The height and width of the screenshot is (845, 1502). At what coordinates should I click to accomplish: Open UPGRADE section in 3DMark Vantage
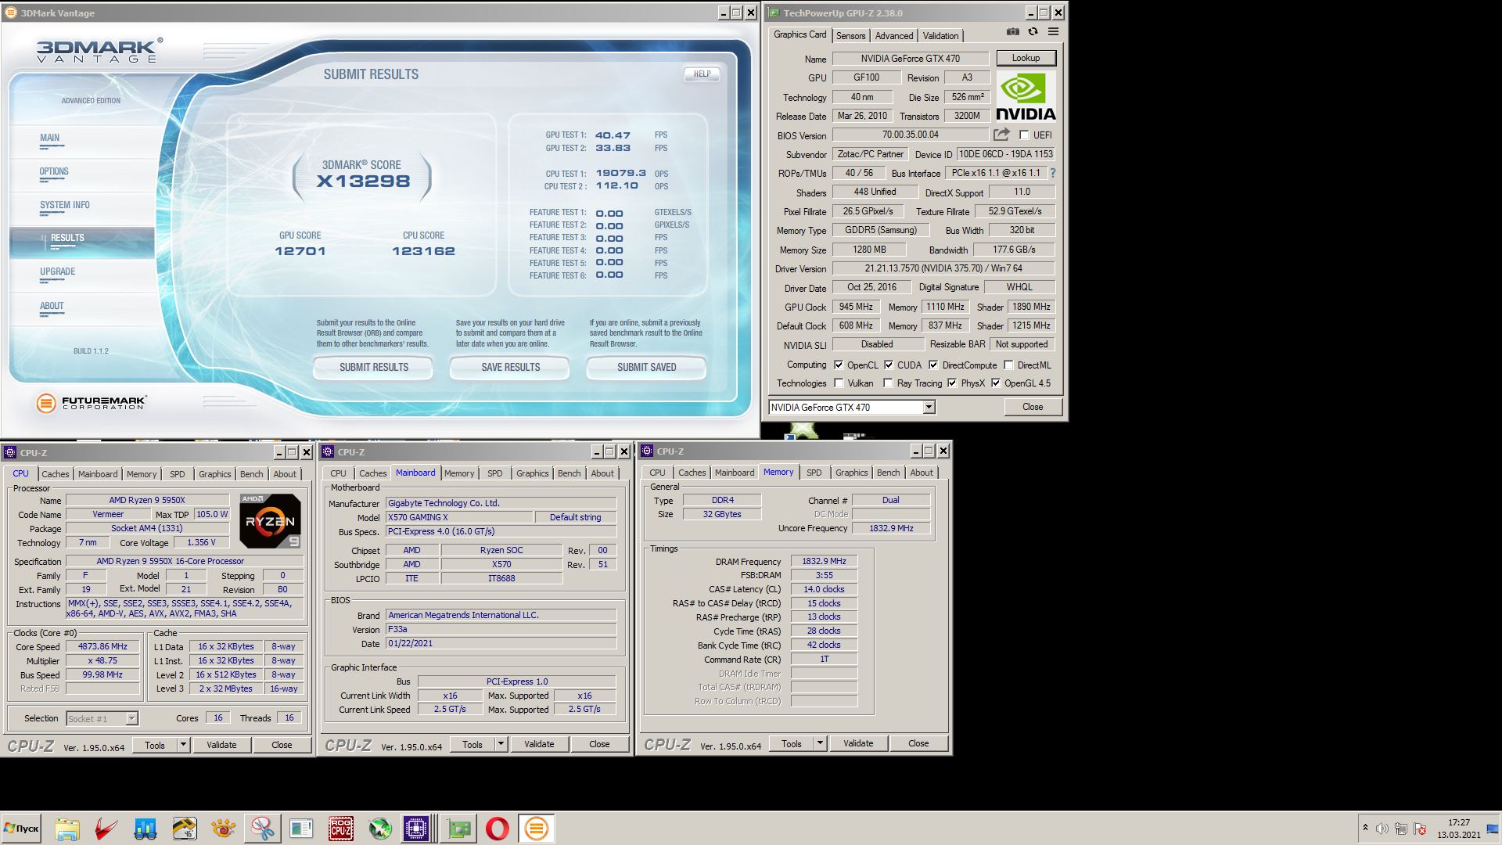[58, 271]
